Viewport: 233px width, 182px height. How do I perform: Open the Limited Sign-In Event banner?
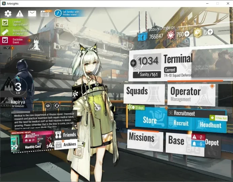tap(15, 23)
